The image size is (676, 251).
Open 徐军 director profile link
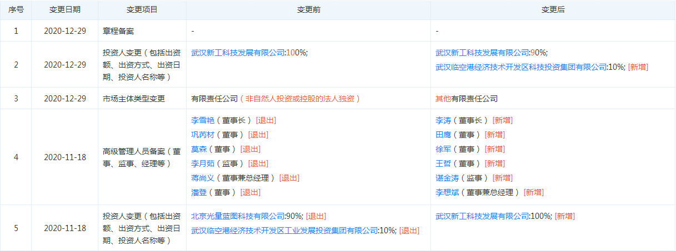(x=443, y=149)
